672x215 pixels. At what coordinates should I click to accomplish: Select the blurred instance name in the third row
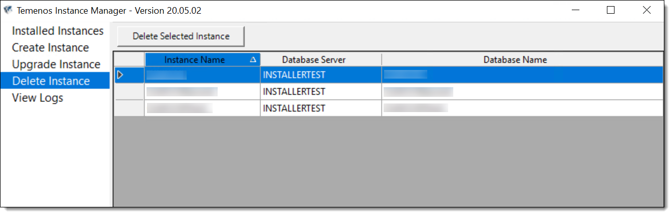click(180, 109)
